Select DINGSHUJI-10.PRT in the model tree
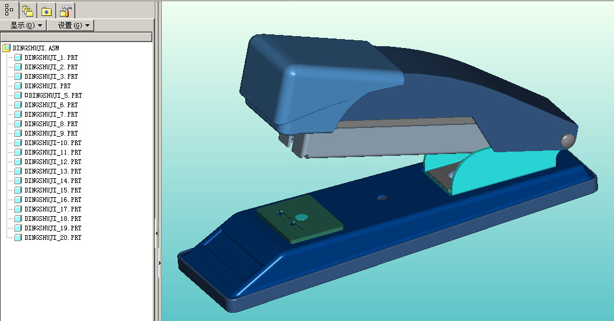This screenshot has width=614, height=321. [53, 143]
